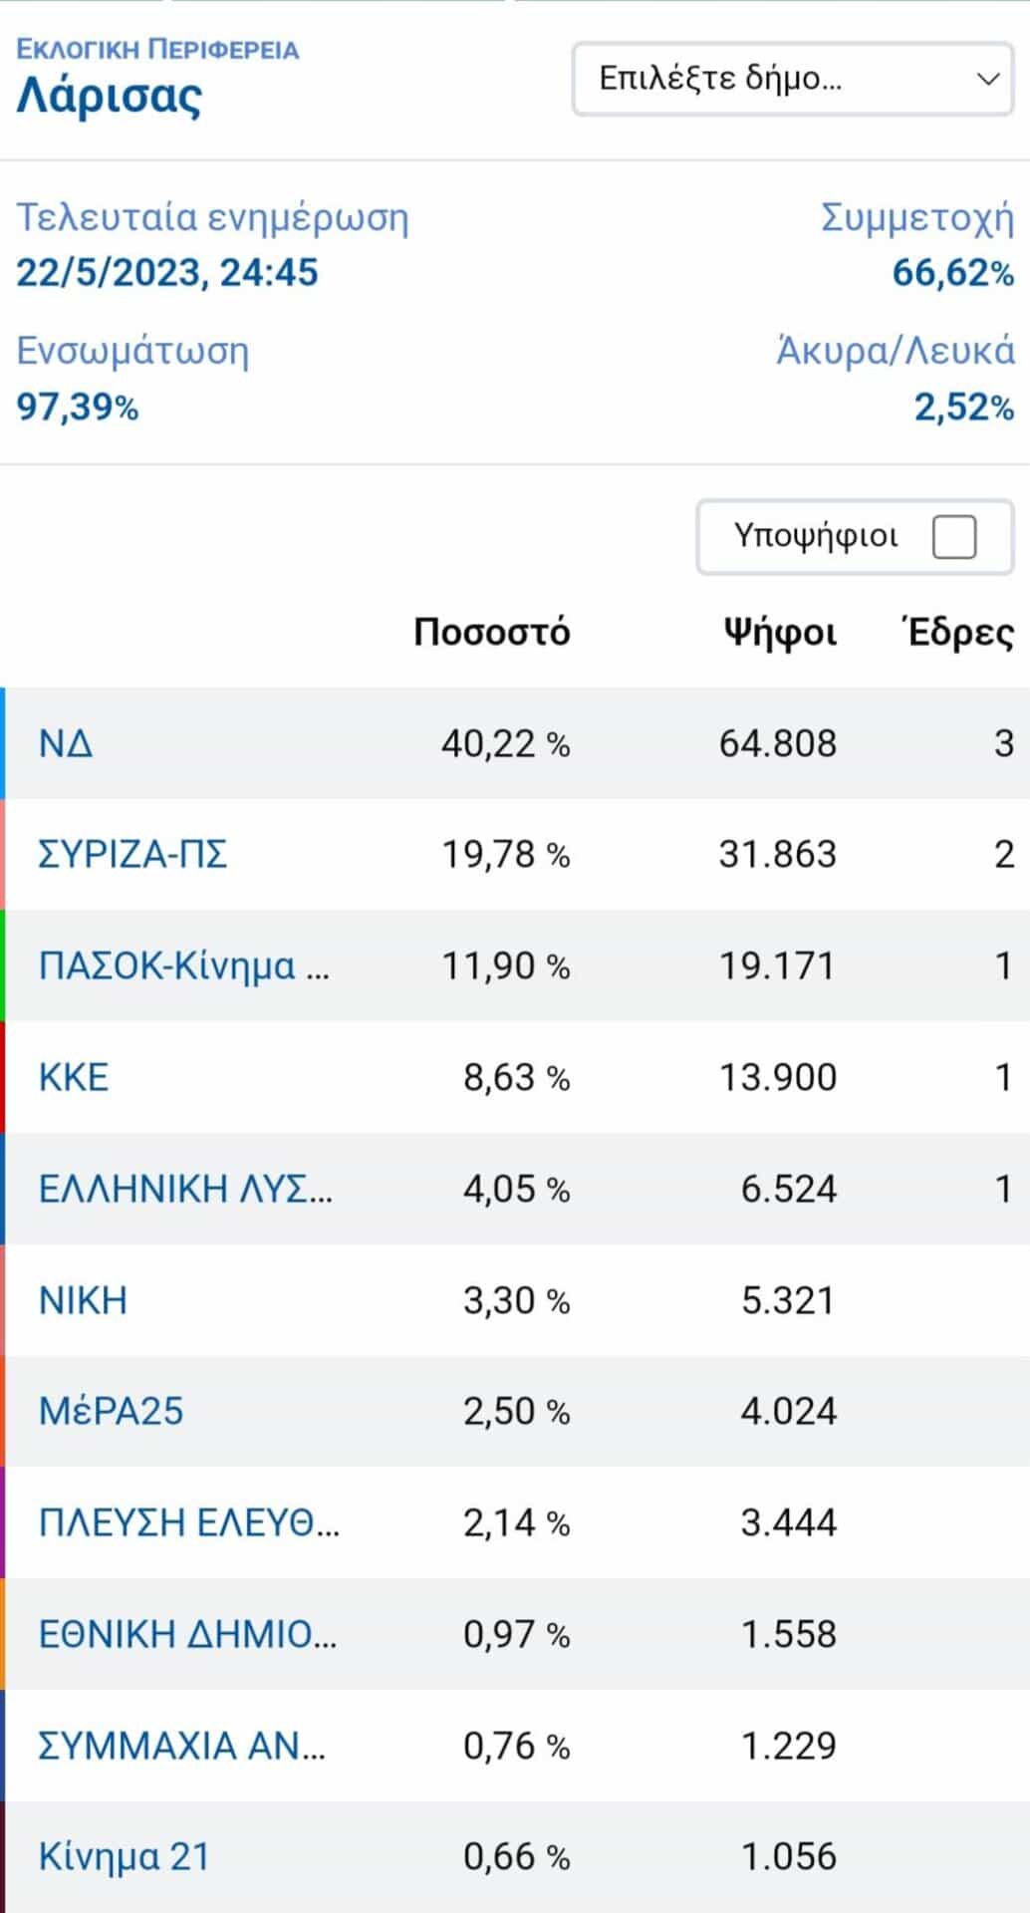
Task: Open ΠΛΕΥΣΗ ΕΛΕΥΘ... party results
Action: 189,1523
